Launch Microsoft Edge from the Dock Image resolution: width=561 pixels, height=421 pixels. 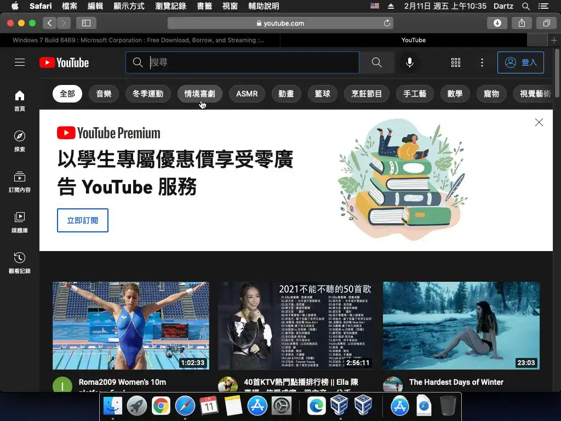pyautogui.click(x=316, y=406)
